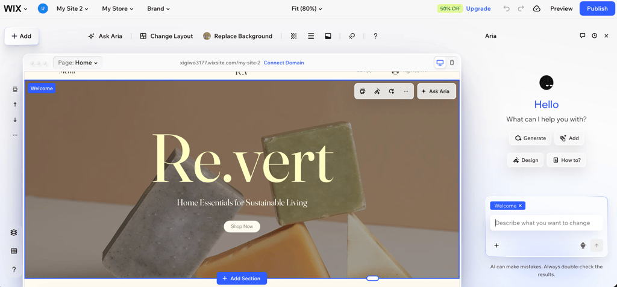
Task: Click the table grid icon in left sidebar
Action: [14, 252]
